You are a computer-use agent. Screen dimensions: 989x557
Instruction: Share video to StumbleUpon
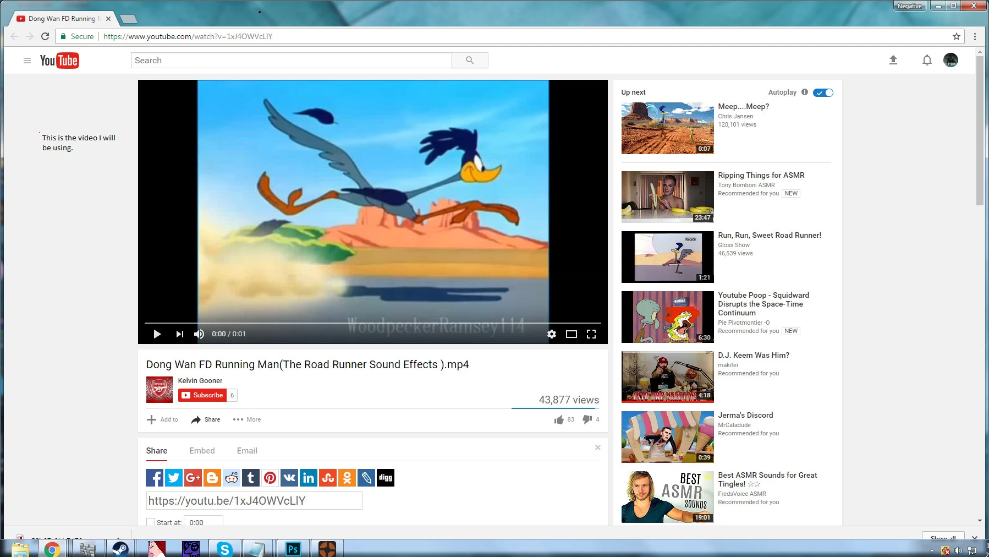(x=328, y=478)
